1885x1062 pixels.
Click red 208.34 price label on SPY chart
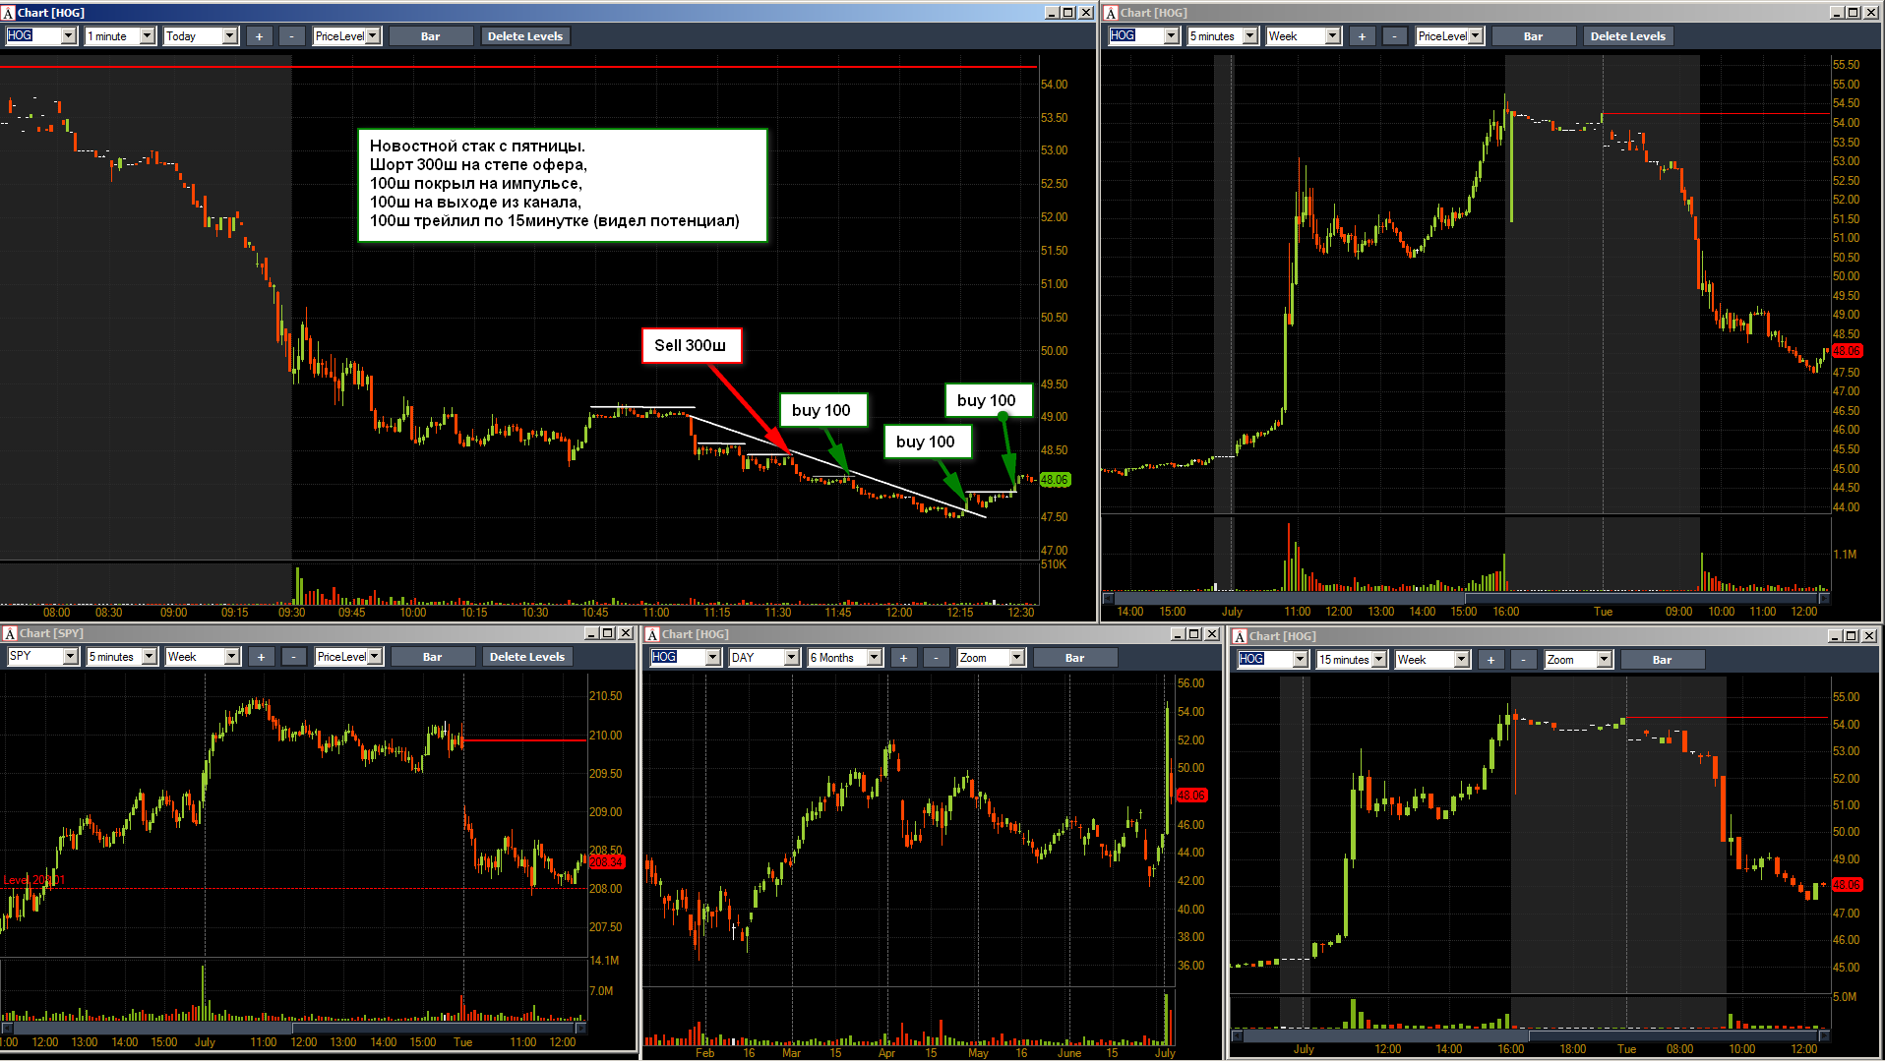[x=606, y=861]
